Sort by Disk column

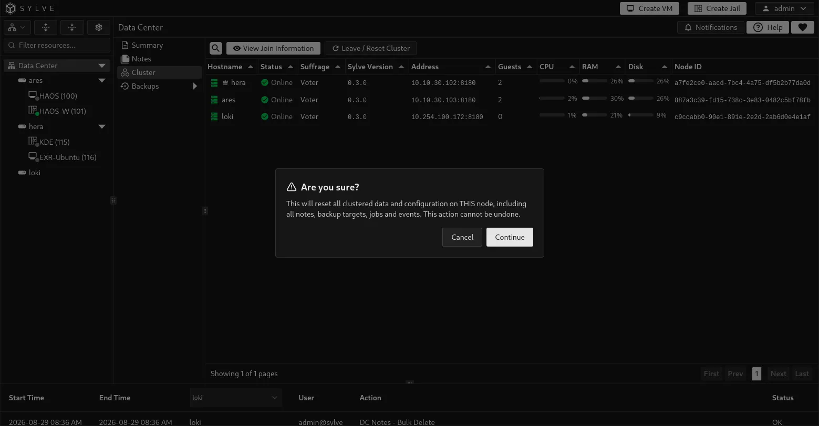click(648, 67)
